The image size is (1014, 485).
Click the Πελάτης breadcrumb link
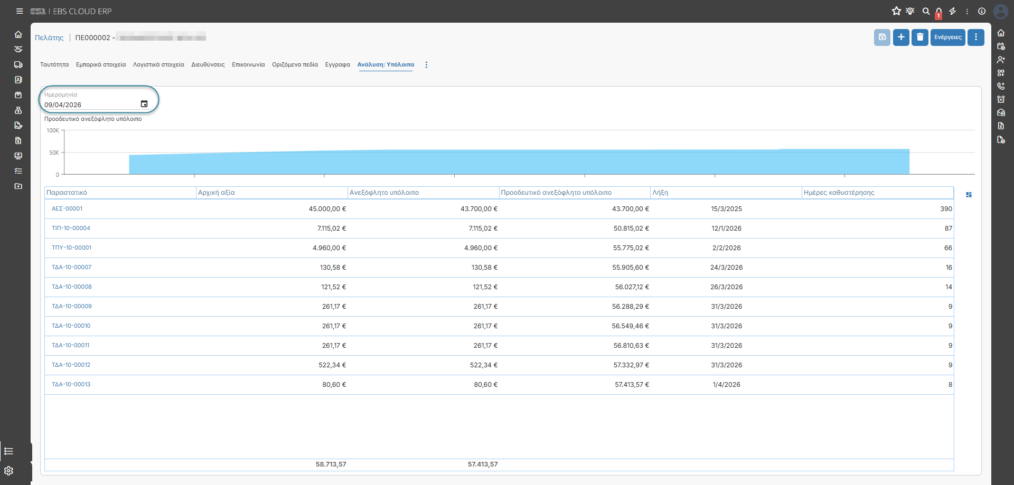(x=49, y=38)
